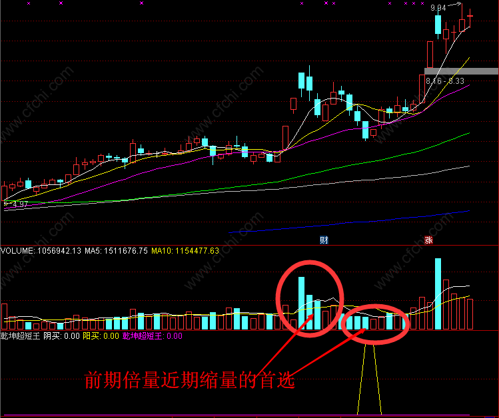Click the yellow signal spike in 乾坤超短王 panel
This screenshot has width=499, height=418.
[x=369, y=379]
